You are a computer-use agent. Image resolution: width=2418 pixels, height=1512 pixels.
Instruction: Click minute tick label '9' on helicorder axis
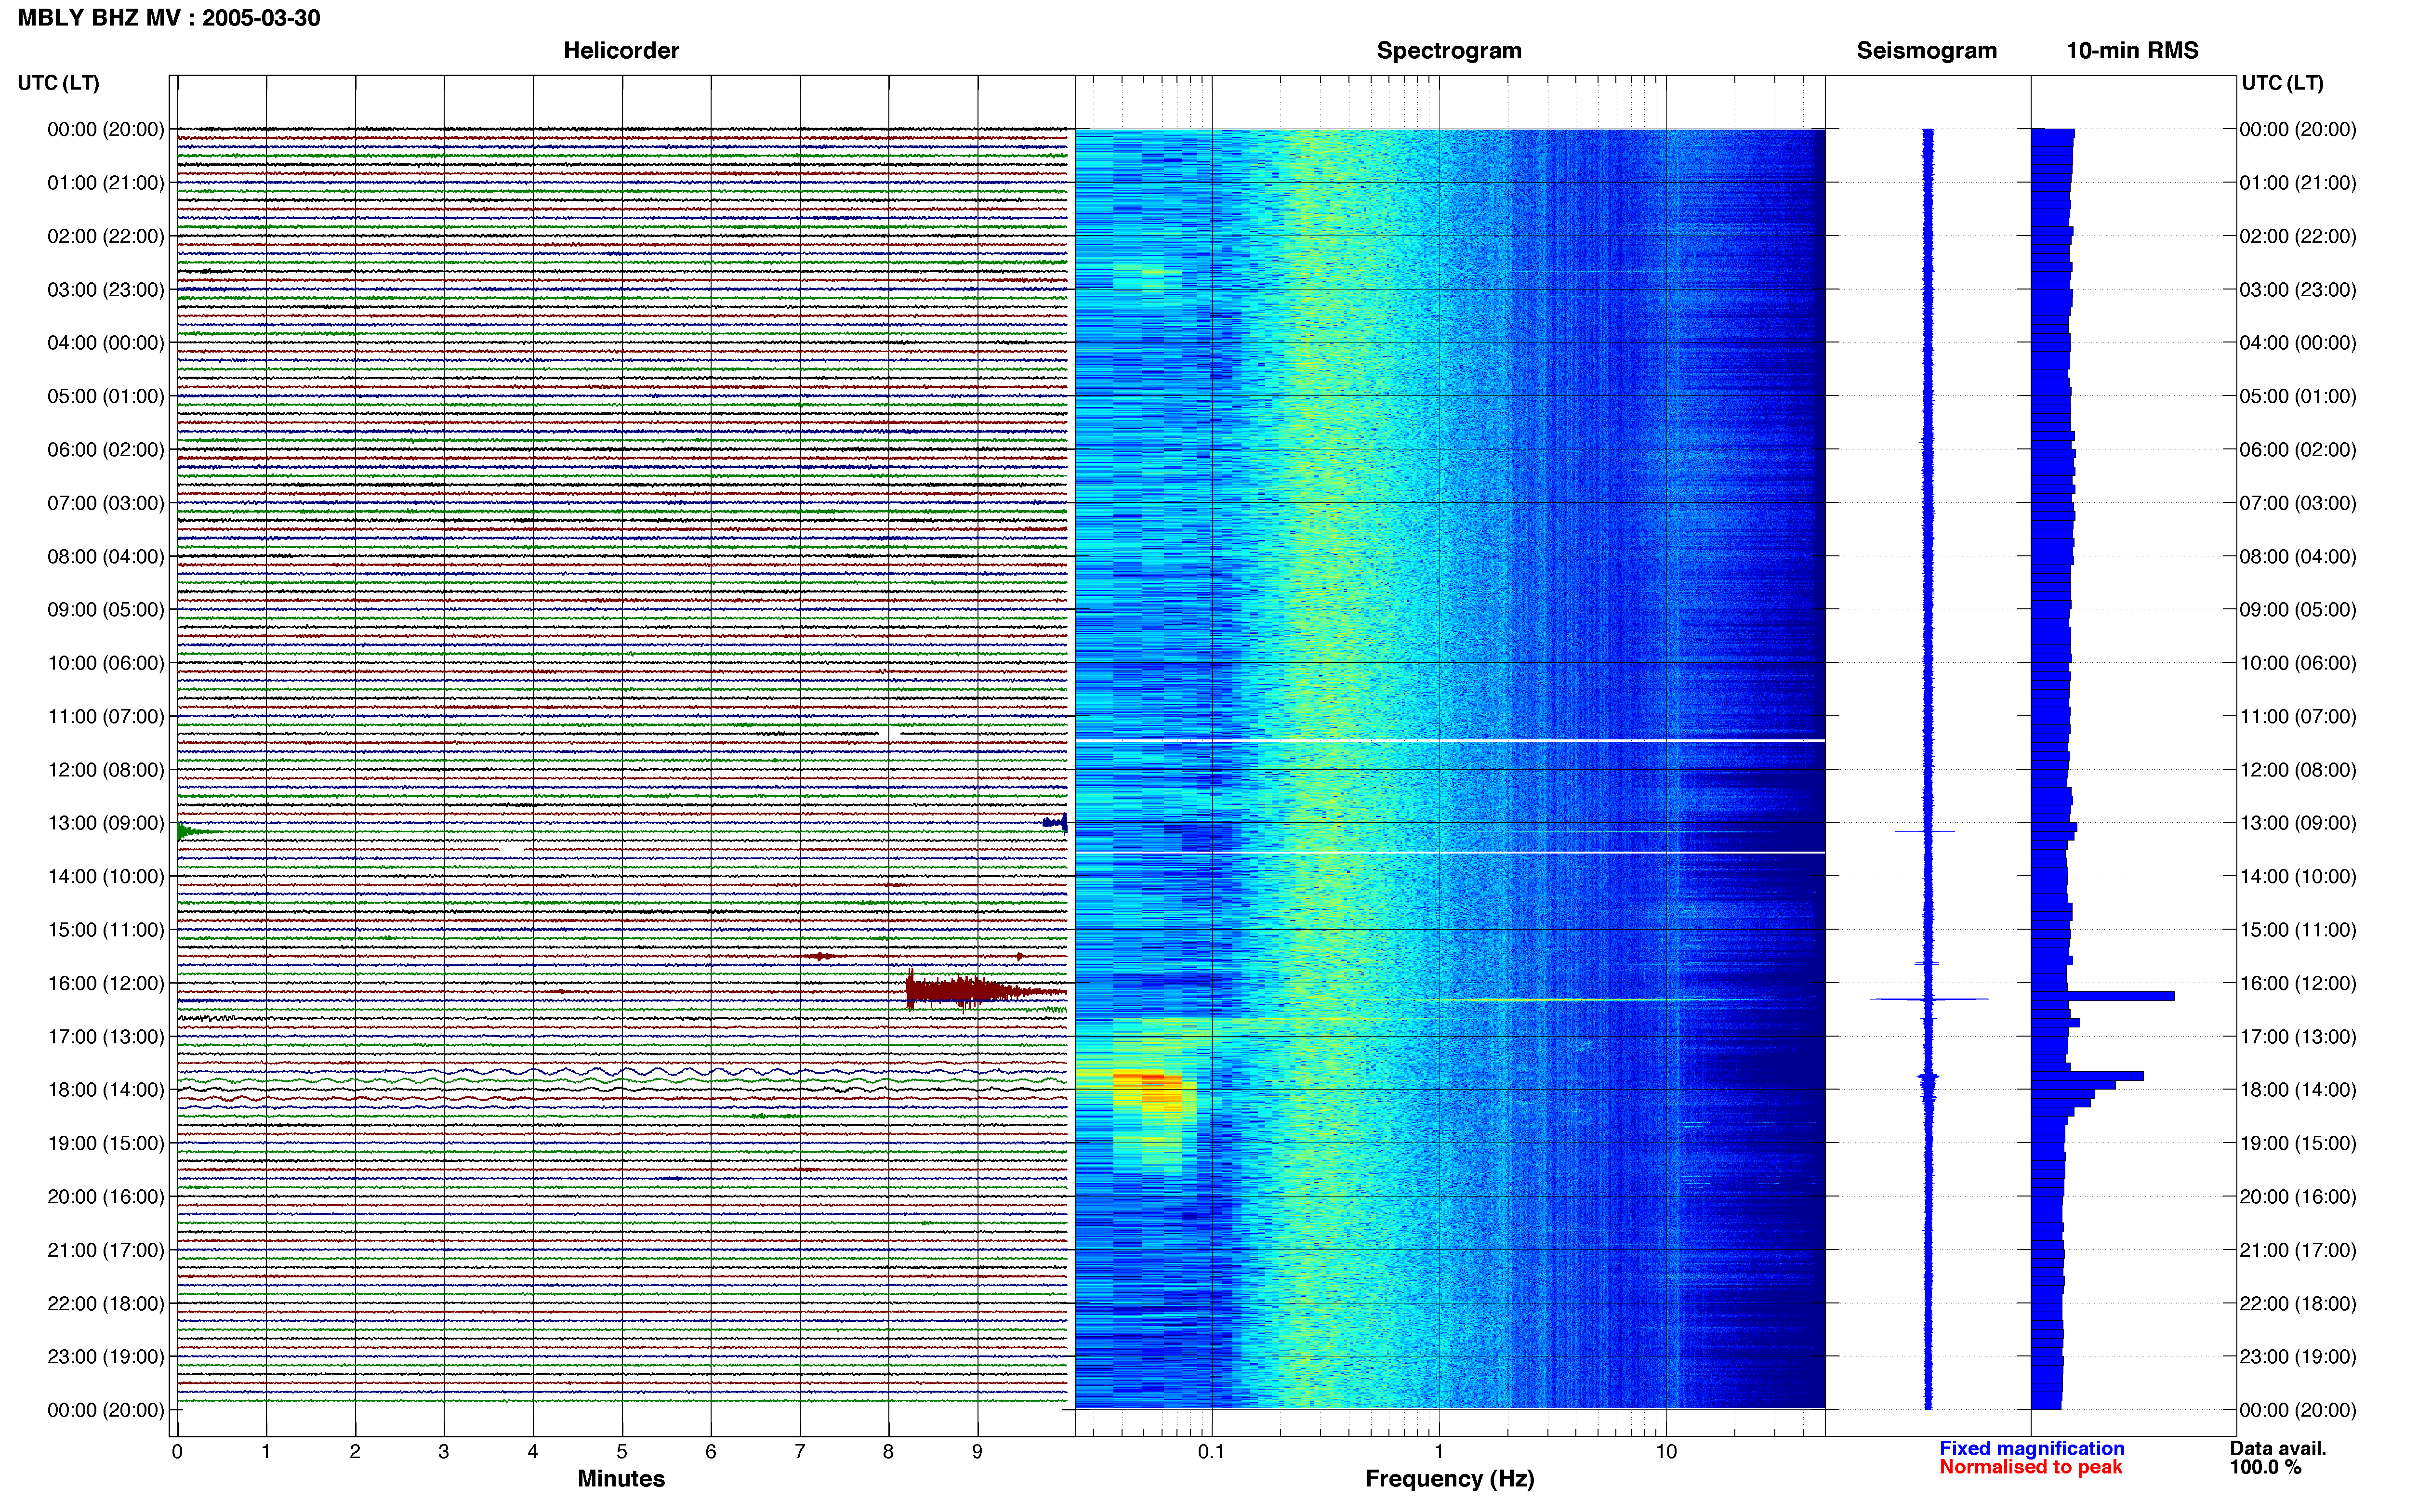coord(977,1452)
